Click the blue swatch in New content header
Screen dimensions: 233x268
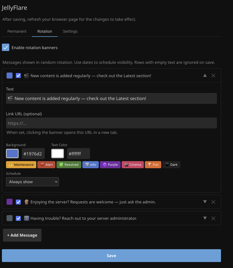10,76
